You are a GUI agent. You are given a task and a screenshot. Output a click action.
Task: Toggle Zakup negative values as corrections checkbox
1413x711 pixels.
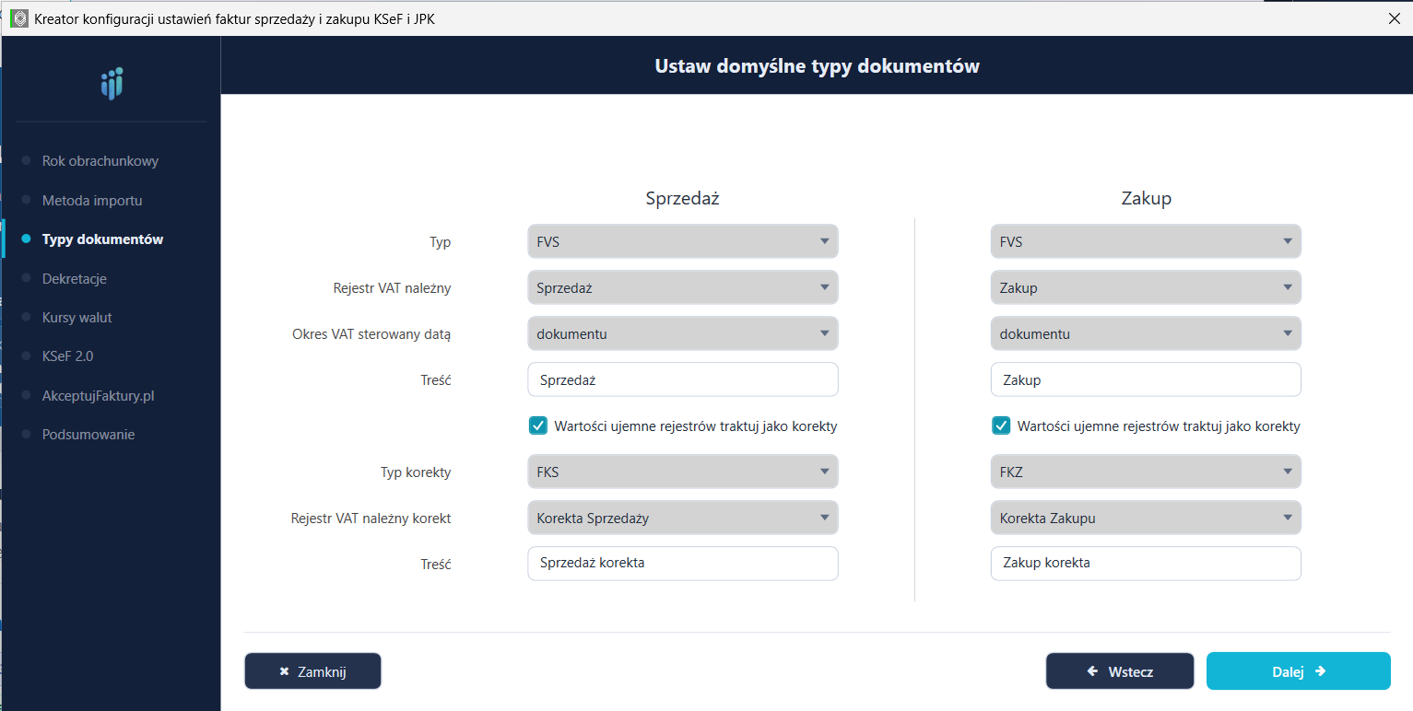[1001, 425]
